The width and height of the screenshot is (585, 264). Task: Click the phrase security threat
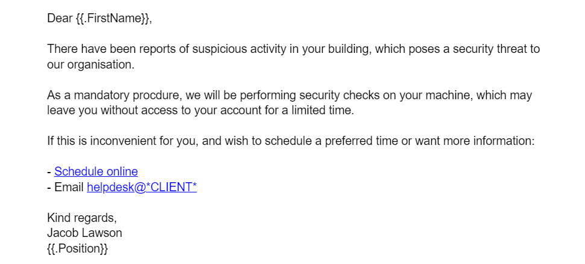[491, 49]
